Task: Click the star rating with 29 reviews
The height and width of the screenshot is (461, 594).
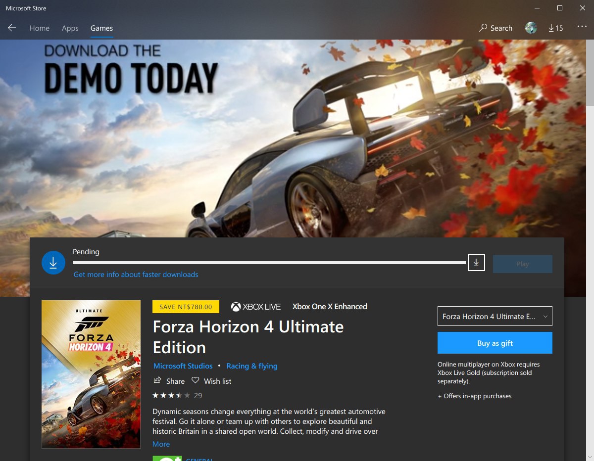Action: tap(177, 395)
